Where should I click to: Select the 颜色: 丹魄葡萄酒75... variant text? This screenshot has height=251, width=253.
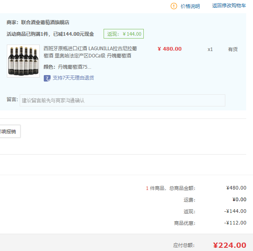click(x=67, y=67)
